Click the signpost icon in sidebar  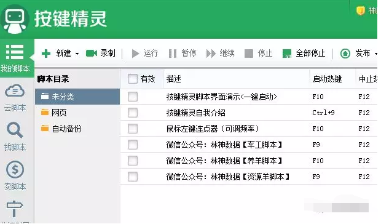pos(15,209)
